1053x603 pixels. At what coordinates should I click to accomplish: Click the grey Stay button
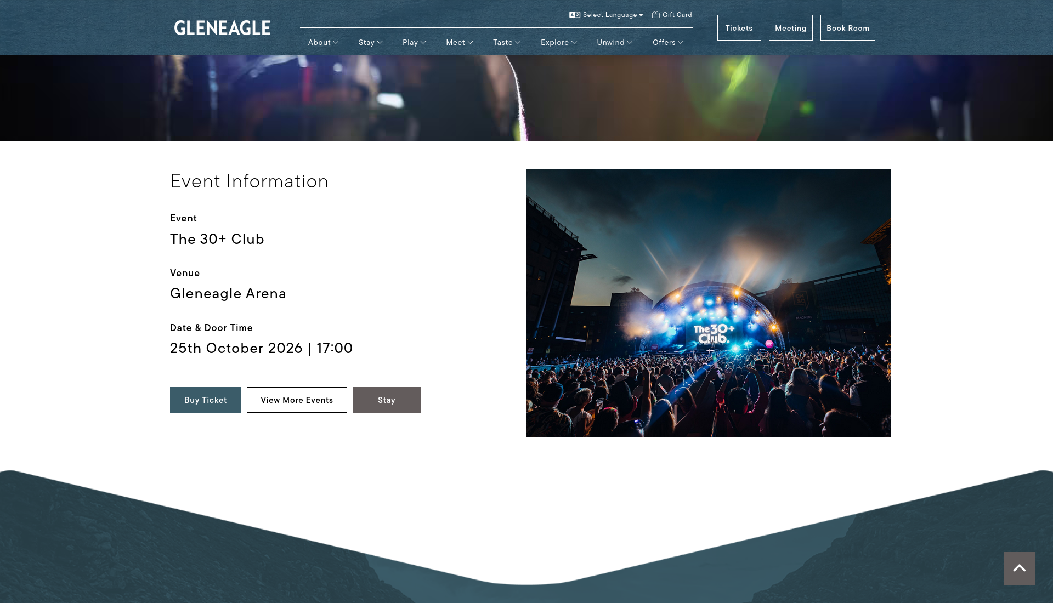pos(387,400)
